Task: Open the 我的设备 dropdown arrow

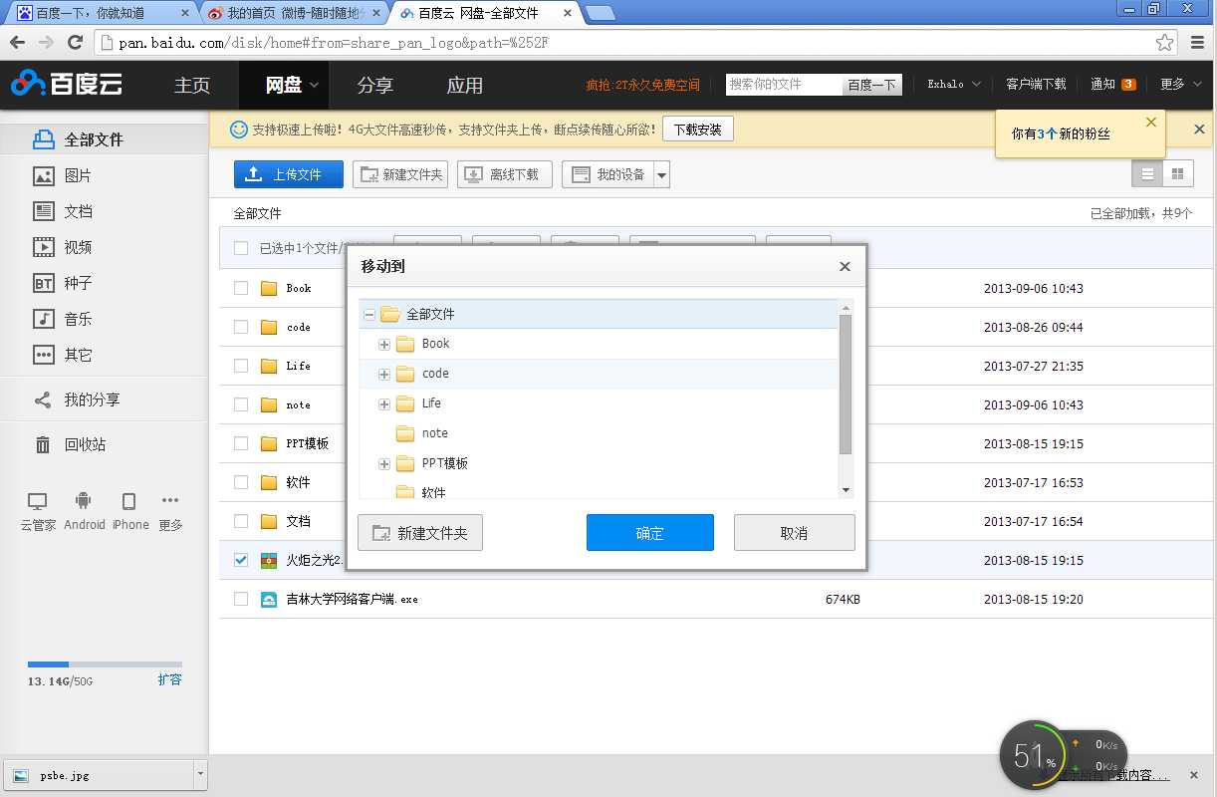Action: 661,173
